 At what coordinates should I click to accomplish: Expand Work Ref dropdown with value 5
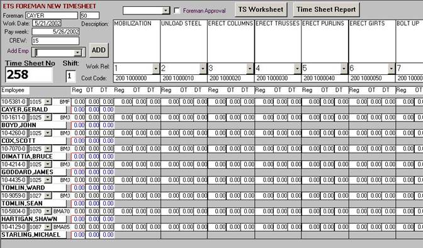[x=344, y=69]
